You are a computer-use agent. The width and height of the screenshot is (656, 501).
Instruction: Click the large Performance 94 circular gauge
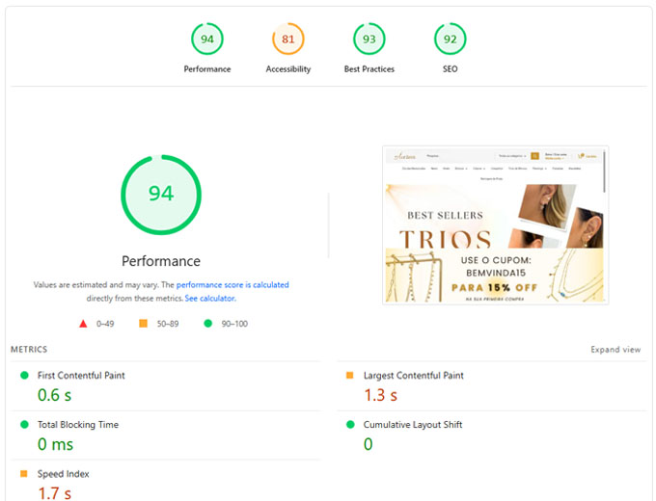click(x=161, y=194)
